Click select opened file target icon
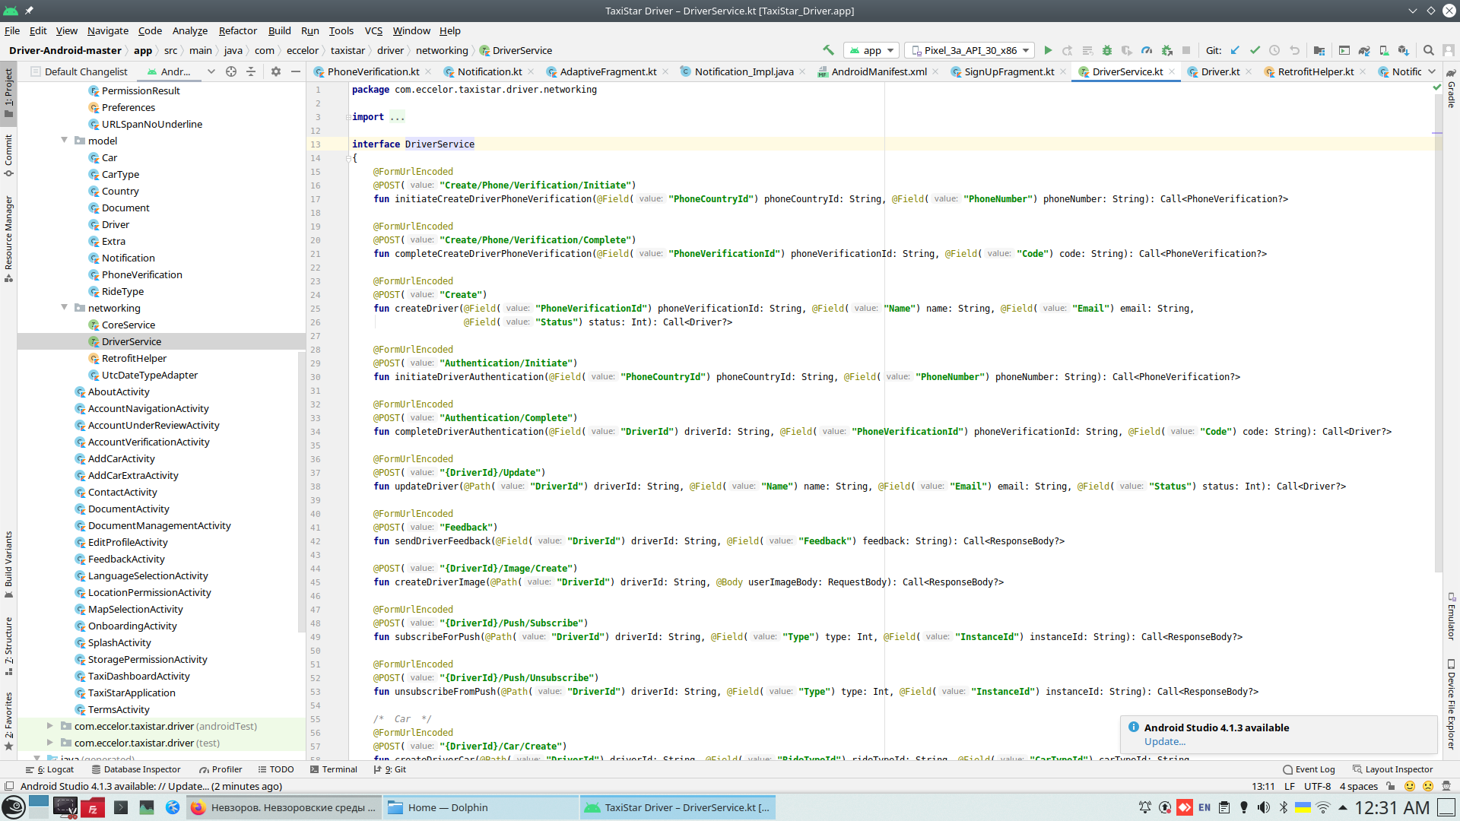The width and height of the screenshot is (1460, 821). 231,71
